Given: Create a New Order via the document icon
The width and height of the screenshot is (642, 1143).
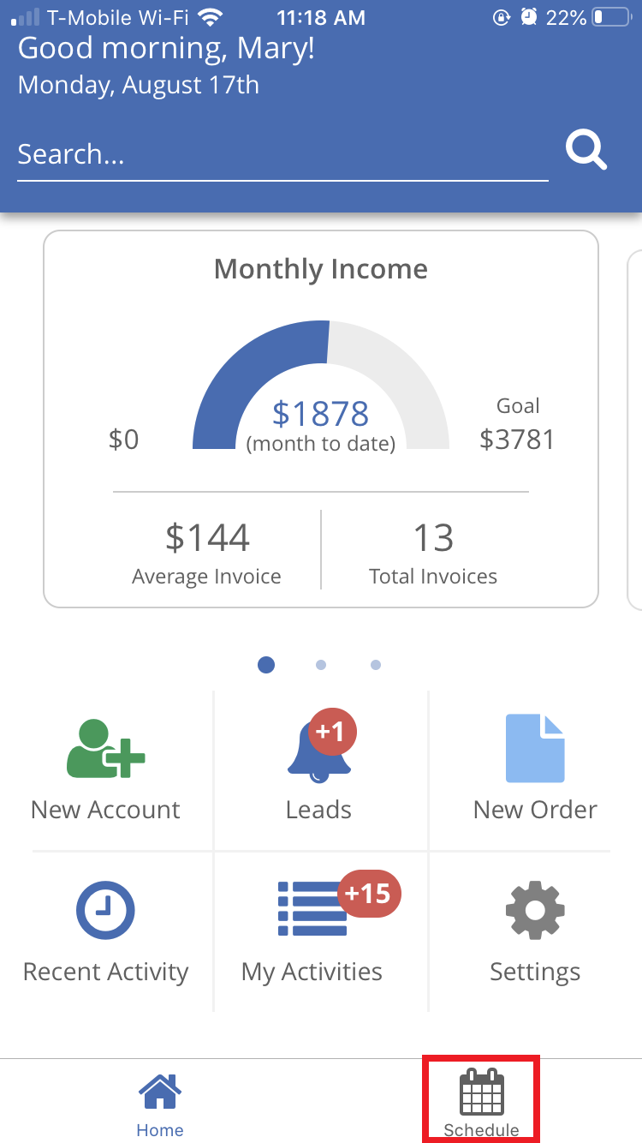Looking at the screenshot, I should pyautogui.click(x=535, y=749).
